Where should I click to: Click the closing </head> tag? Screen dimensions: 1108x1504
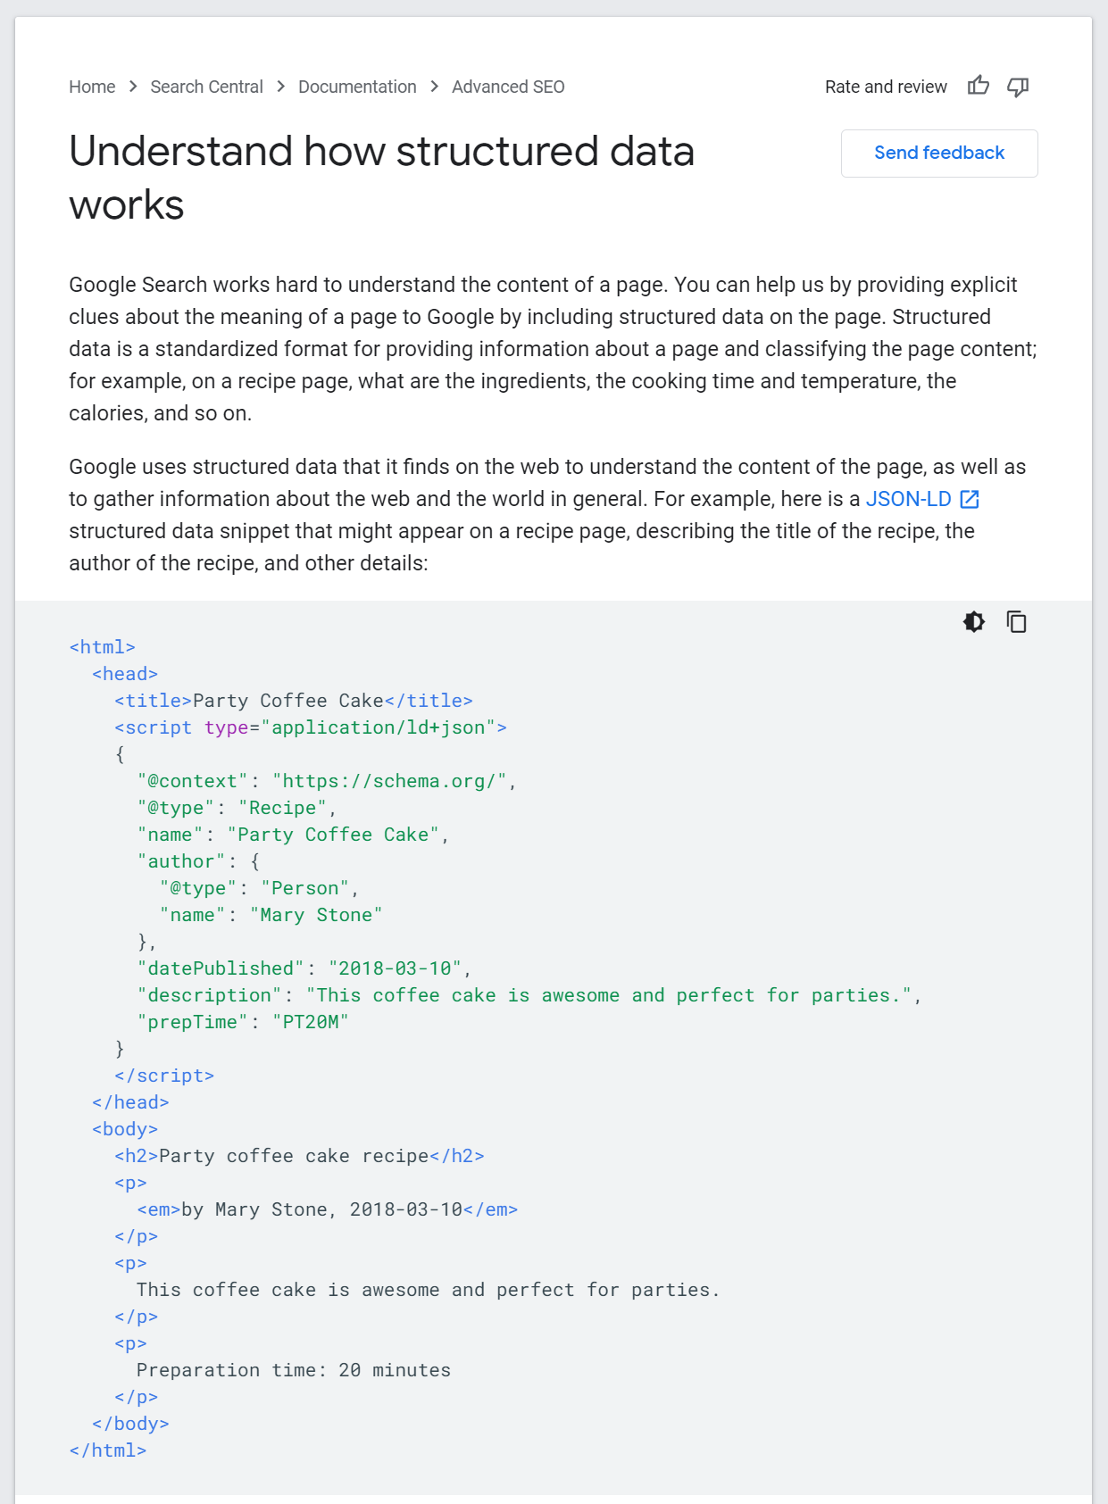[x=130, y=1102]
